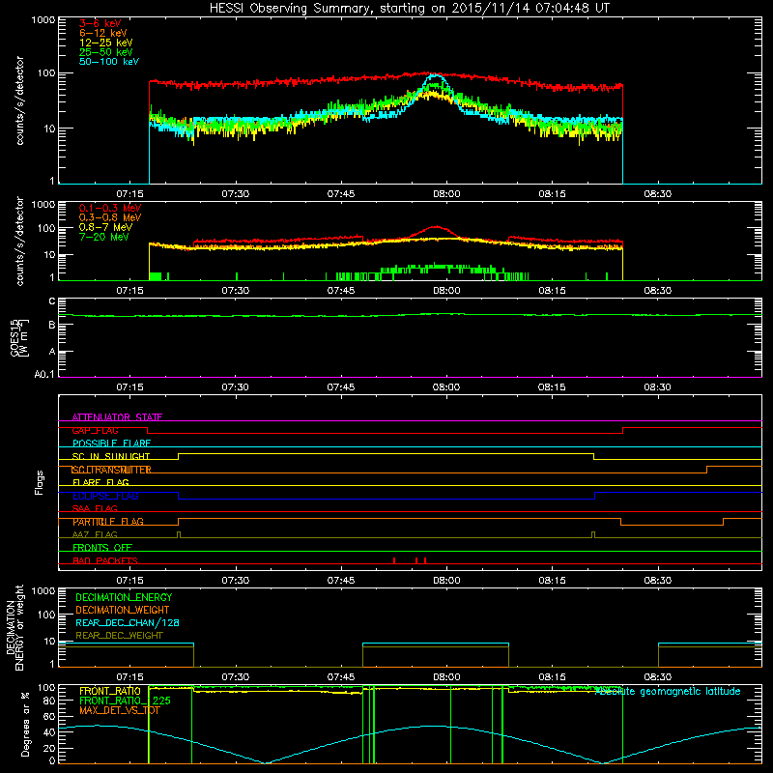Select the 0.1-0.3 MeV legend entry

(x=110, y=208)
